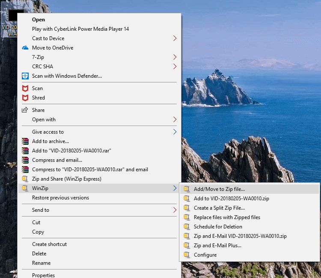Click the McAfee Shred icon
The image size is (321, 278).
pos(25,98)
